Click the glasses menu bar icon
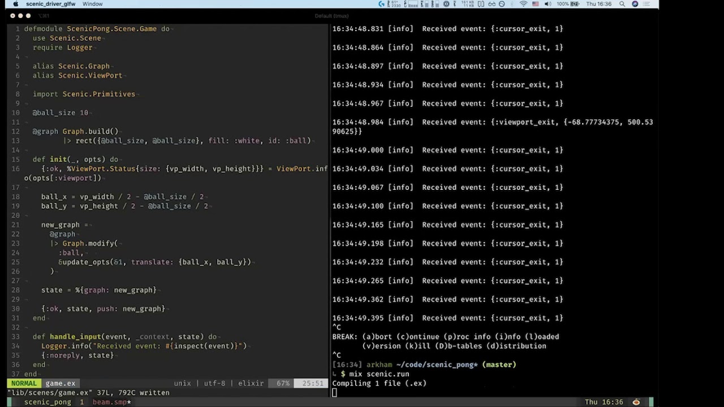724x407 pixels. pos(491,4)
